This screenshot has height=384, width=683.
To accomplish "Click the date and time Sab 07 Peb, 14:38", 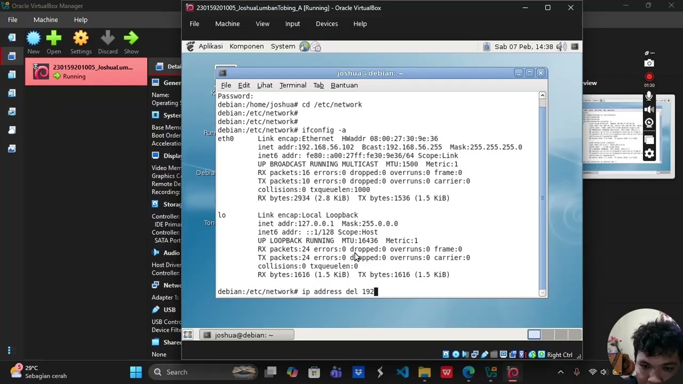I will click(x=523, y=47).
